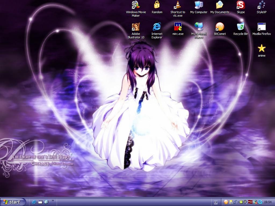Click the yellow display tray icon
275x206 pixels.
pos(231,202)
